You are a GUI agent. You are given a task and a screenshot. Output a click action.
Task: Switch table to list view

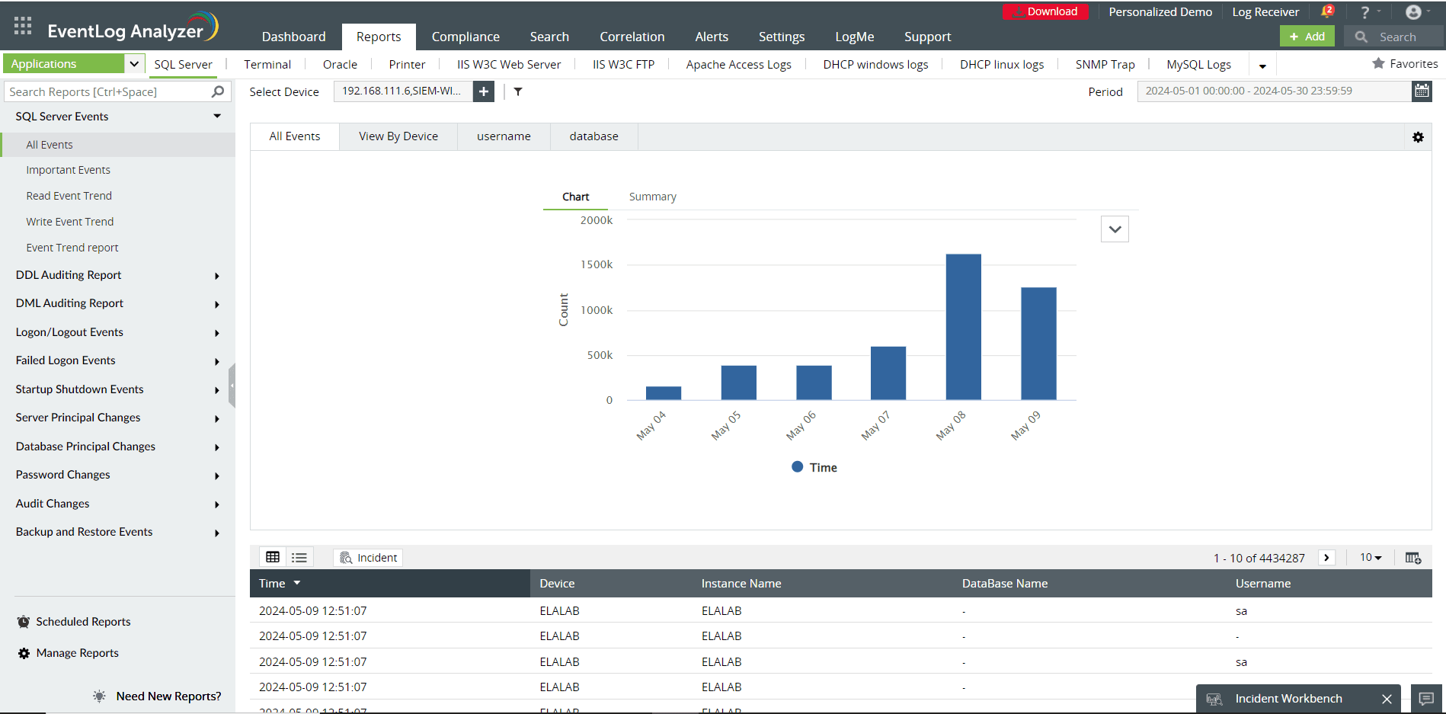299,556
